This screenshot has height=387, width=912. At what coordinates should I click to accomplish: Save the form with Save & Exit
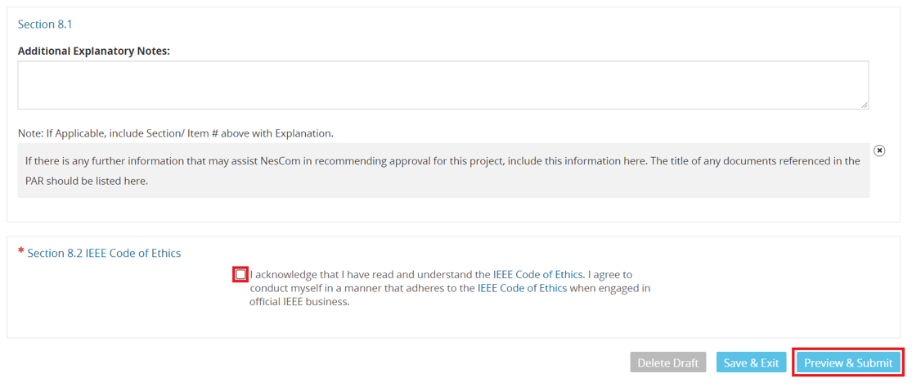752,362
